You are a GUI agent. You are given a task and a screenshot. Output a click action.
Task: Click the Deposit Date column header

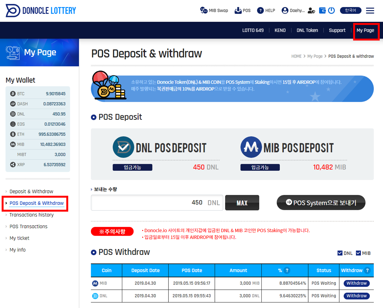click(x=145, y=270)
